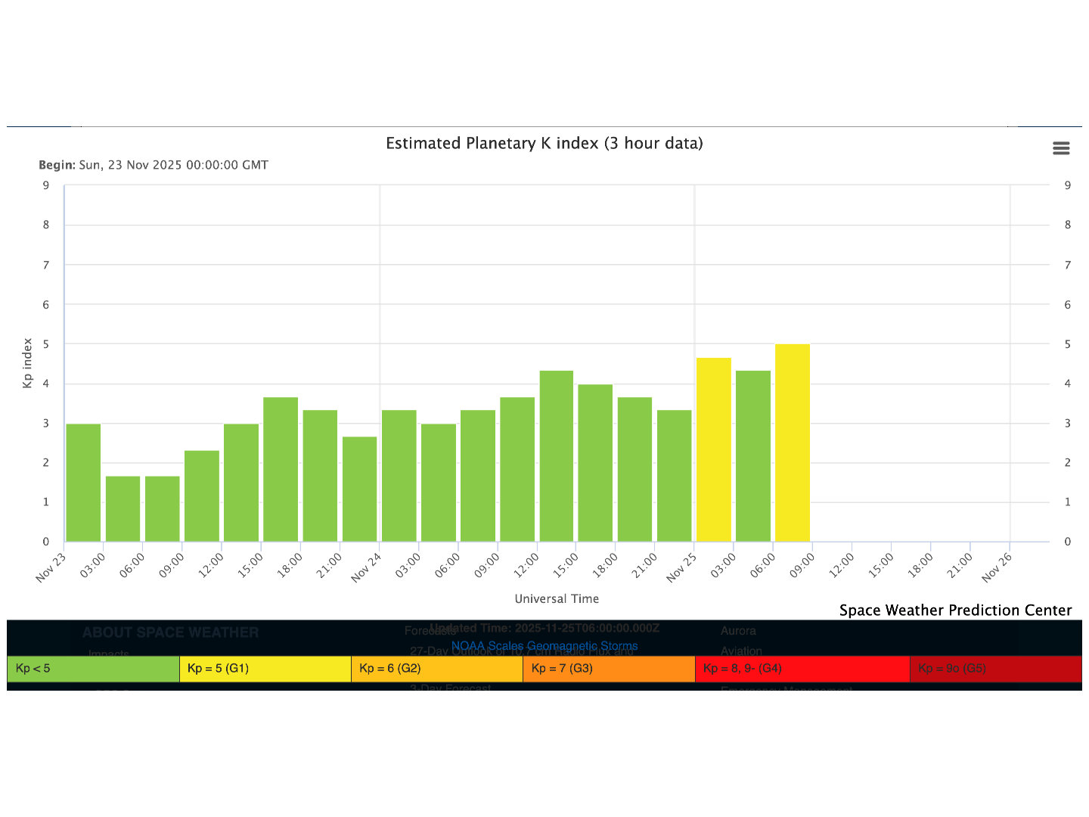Click the Space Weather Prediction Center credit text
Screen dimensions: 1089x817
click(955, 610)
